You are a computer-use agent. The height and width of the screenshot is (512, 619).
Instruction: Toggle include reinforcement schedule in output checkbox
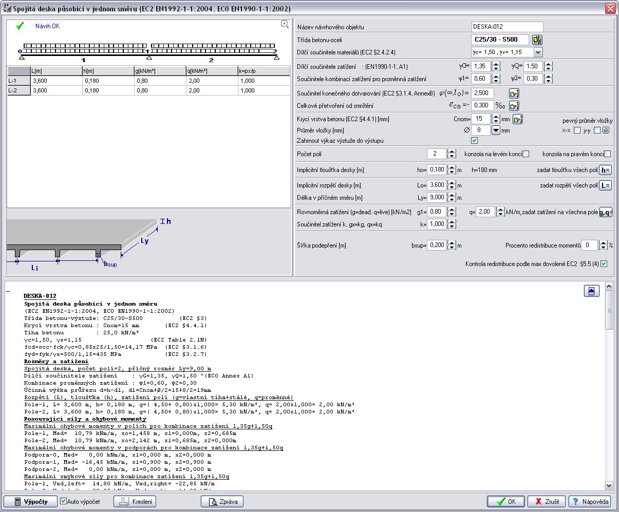474,140
